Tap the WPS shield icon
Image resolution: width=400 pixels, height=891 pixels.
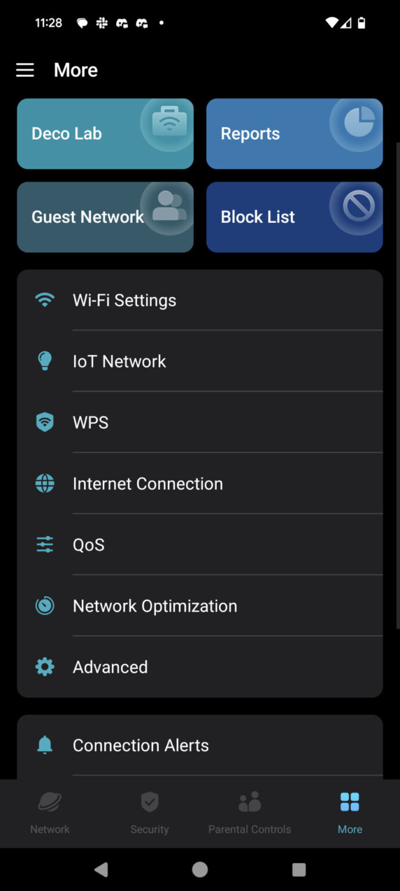(45, 422)
